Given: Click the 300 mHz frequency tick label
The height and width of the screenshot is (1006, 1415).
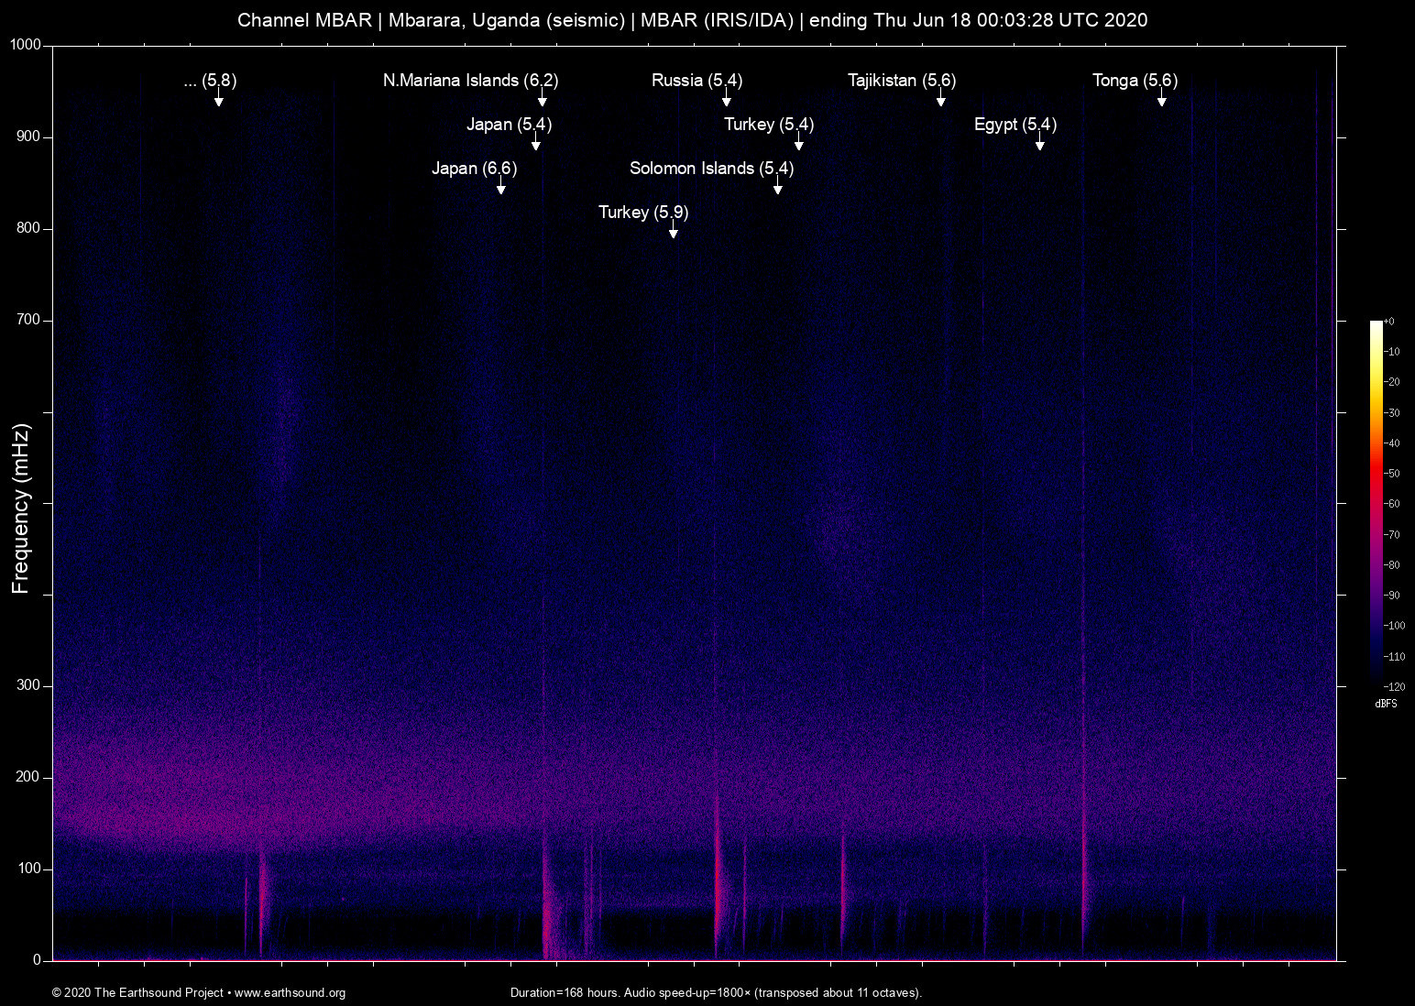Looking at the screenshot, I should click(28, 684).
